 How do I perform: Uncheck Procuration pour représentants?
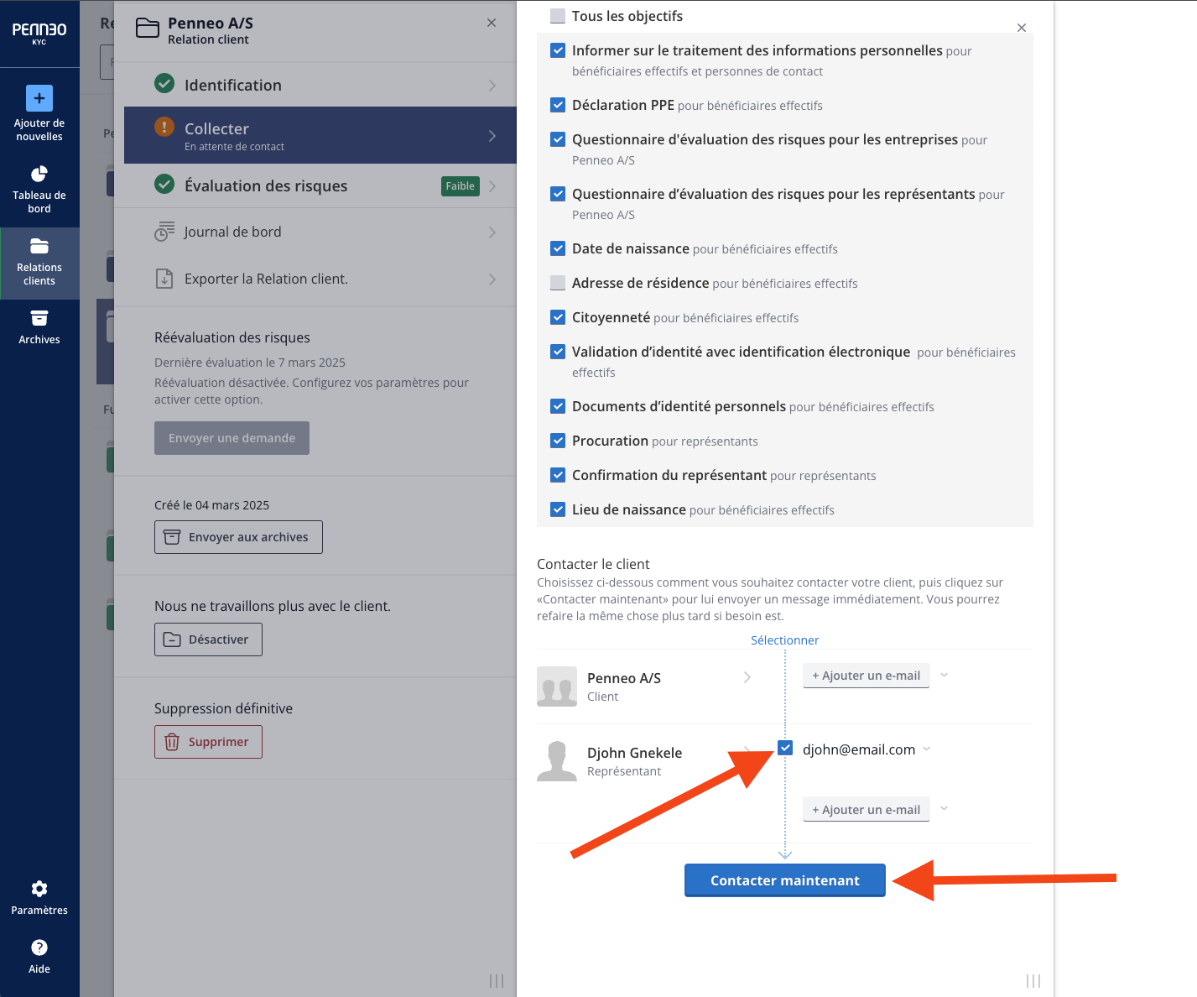[558, 441]
